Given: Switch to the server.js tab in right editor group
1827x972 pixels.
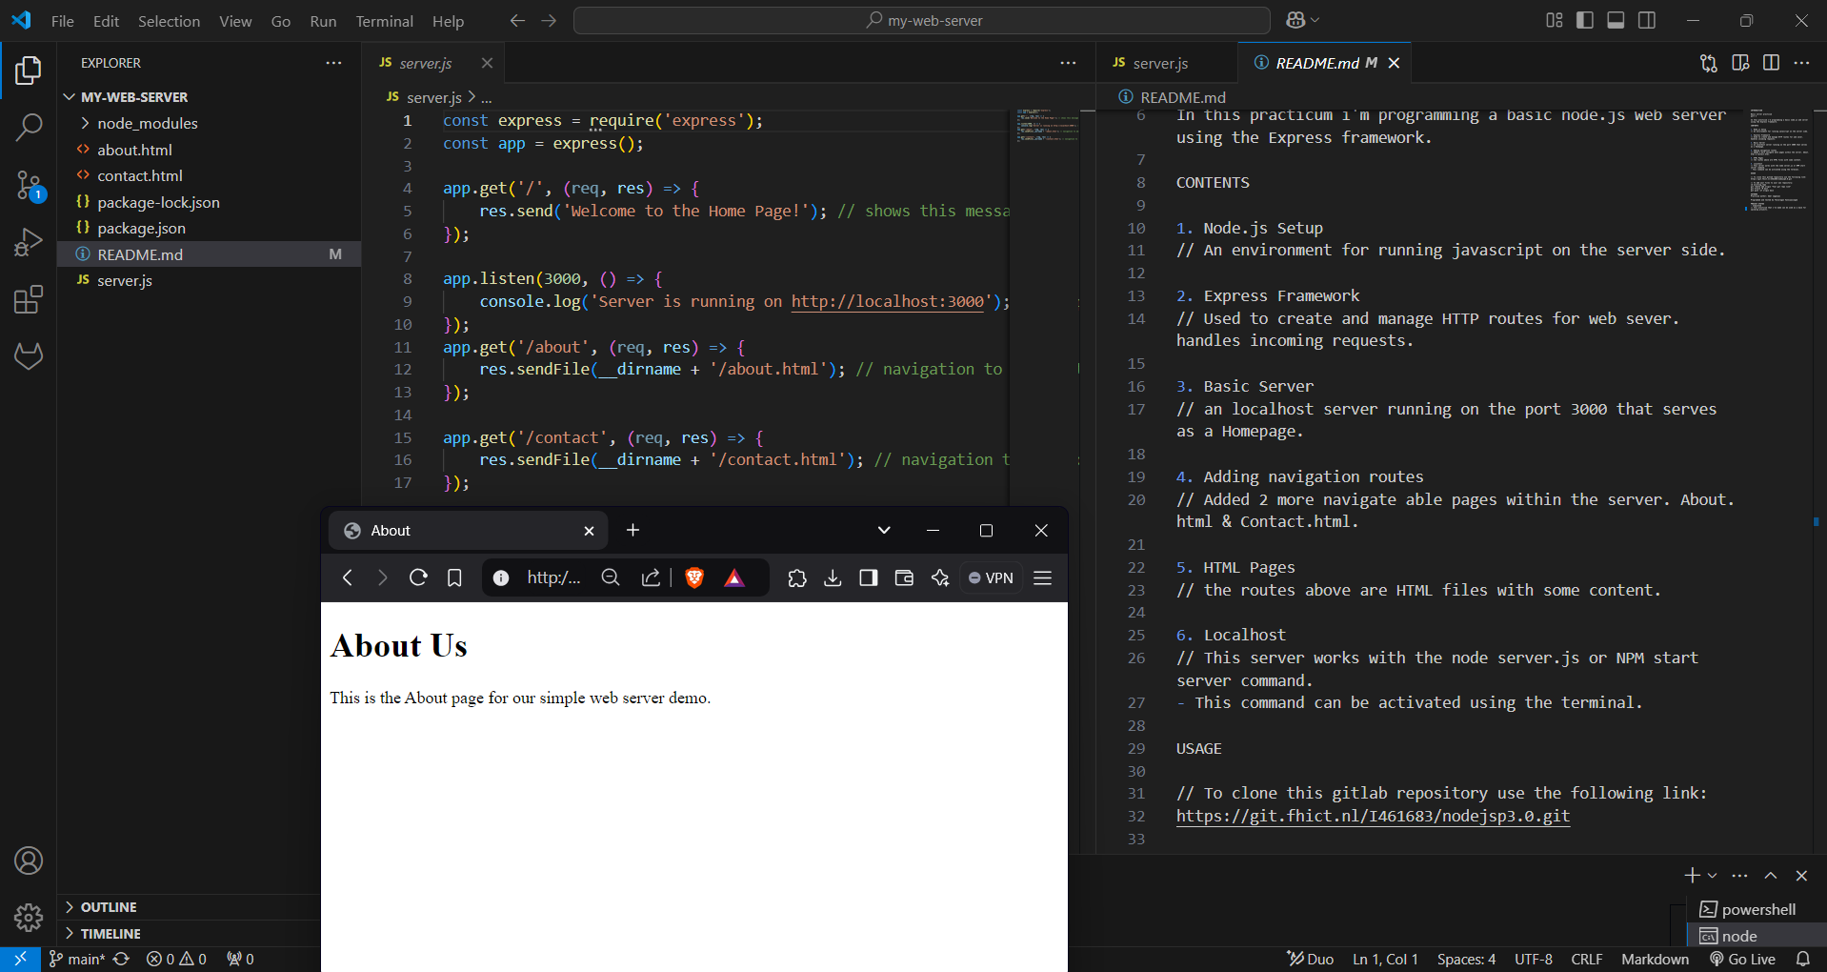Looking at the screenshot, I should click(1159, 63).
